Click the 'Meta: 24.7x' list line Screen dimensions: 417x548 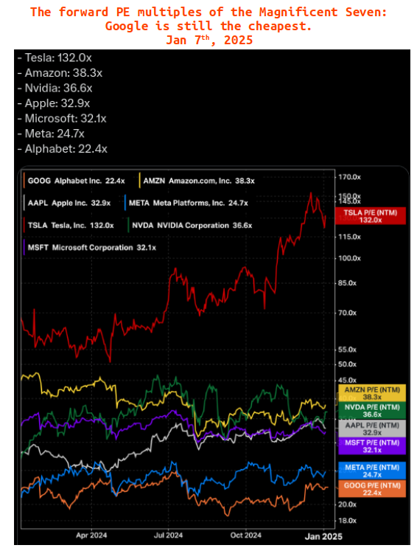[x=51, y=133]
